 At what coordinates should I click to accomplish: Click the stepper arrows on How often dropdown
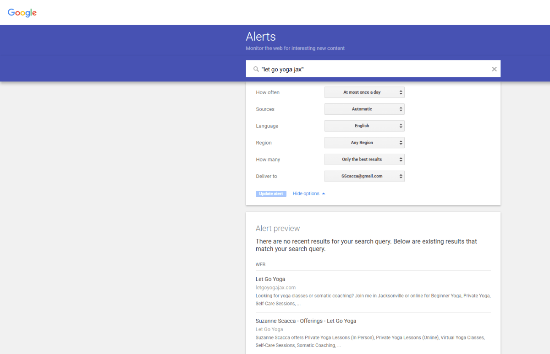click(x=401, y=92)
